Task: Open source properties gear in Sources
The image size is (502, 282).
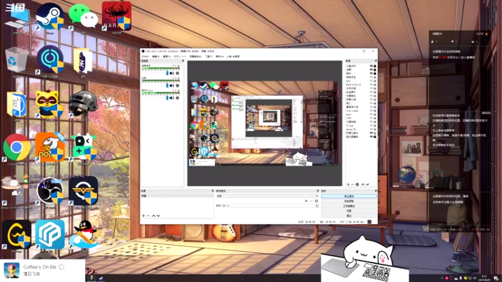Action: (x=357, y=184)
